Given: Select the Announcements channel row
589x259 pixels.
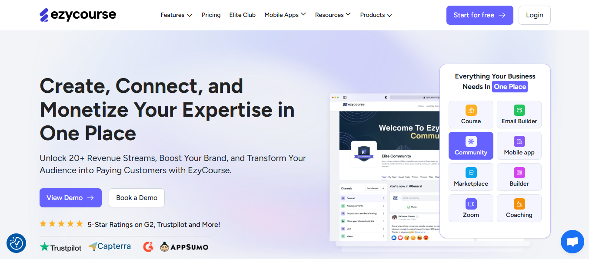Looking at the screenshot, I should pos(363,206).
